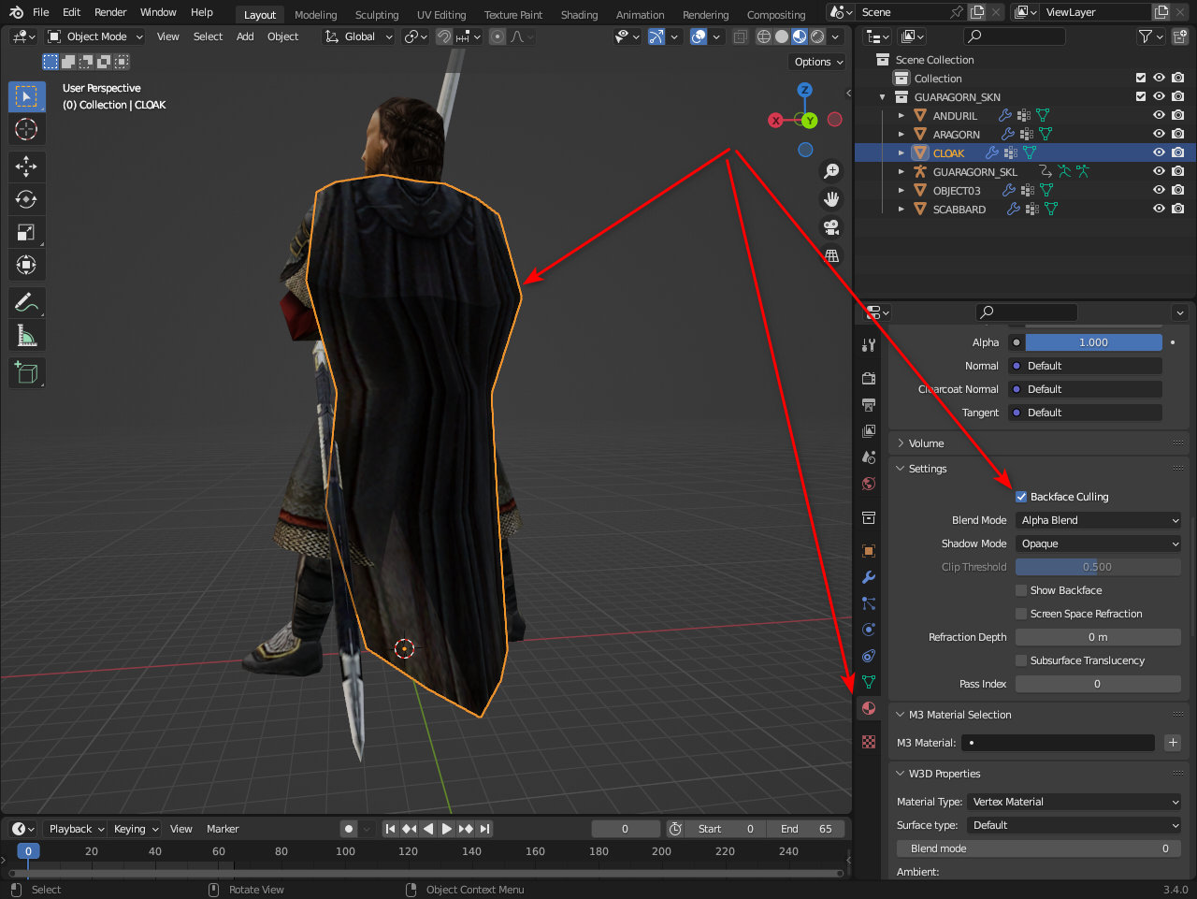
Task: Click the Add Cube tool
Action: click(26, 372)
